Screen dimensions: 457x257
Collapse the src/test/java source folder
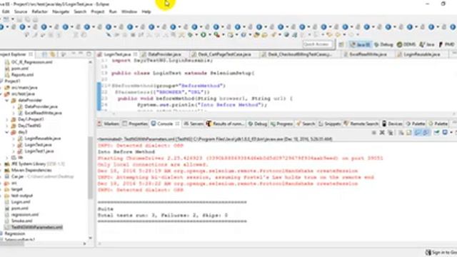pos(1,94)
